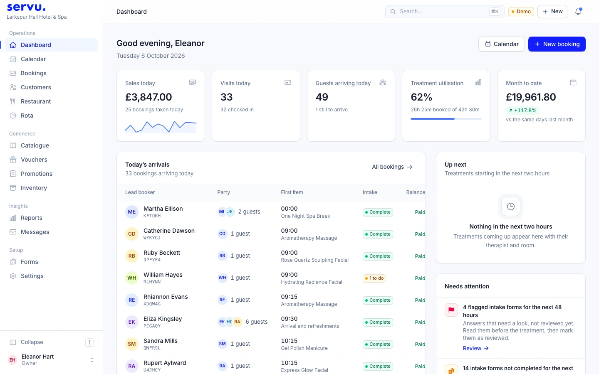Screen dimensions: 599x374
Task: Navigate to Reports
Action: (x=51, y=218)
